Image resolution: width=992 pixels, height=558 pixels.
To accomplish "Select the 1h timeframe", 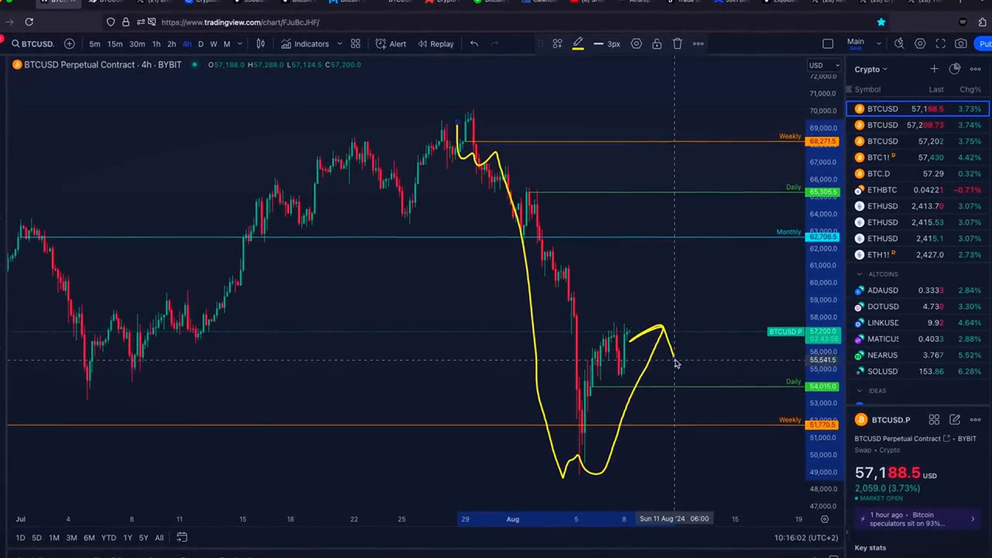I will (156, 44).
